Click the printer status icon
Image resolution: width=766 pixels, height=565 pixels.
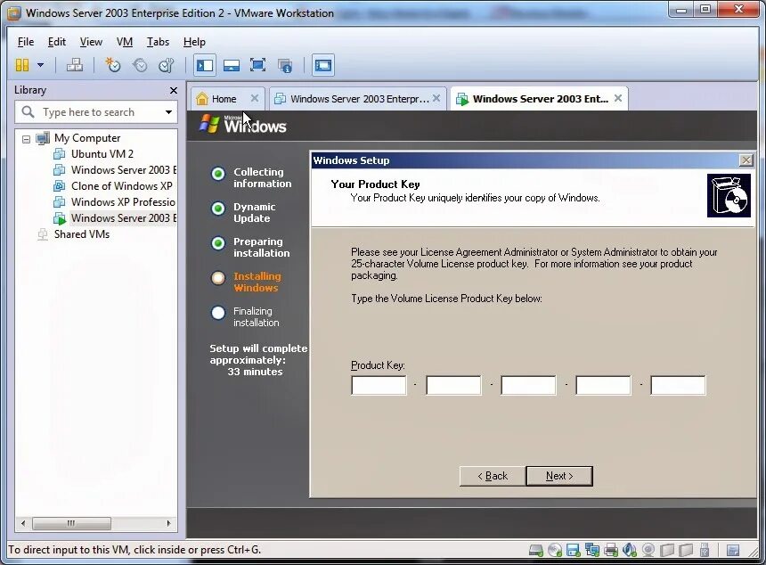(611, 551)
